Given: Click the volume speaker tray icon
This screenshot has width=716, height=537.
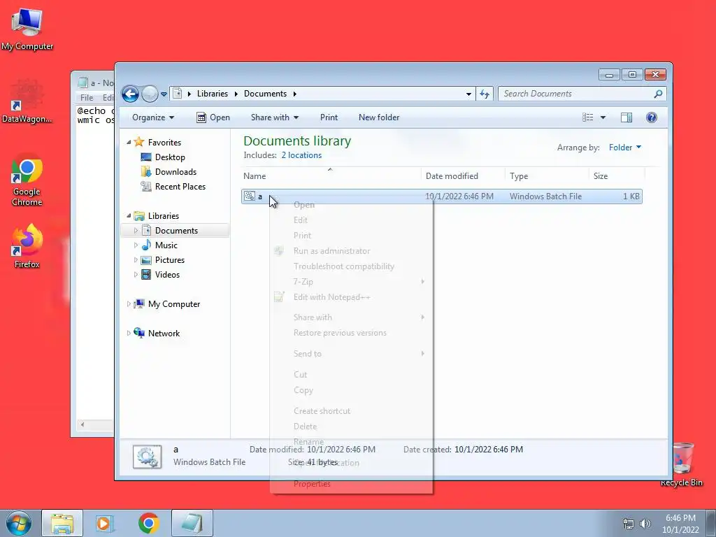Looking at the screenshot, I should coord(645,524).
